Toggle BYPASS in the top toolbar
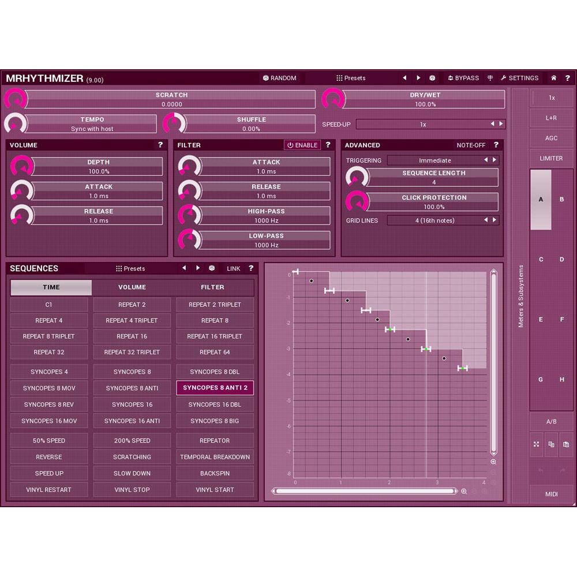577x577 pixels. point(463,78)
